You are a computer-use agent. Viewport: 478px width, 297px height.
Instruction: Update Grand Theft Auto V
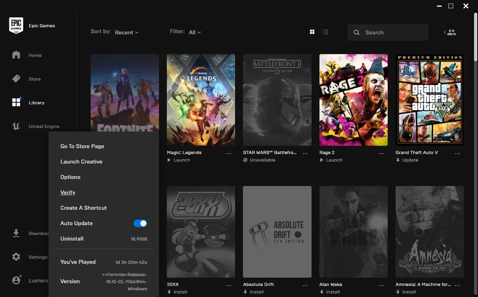click(407, 160)
